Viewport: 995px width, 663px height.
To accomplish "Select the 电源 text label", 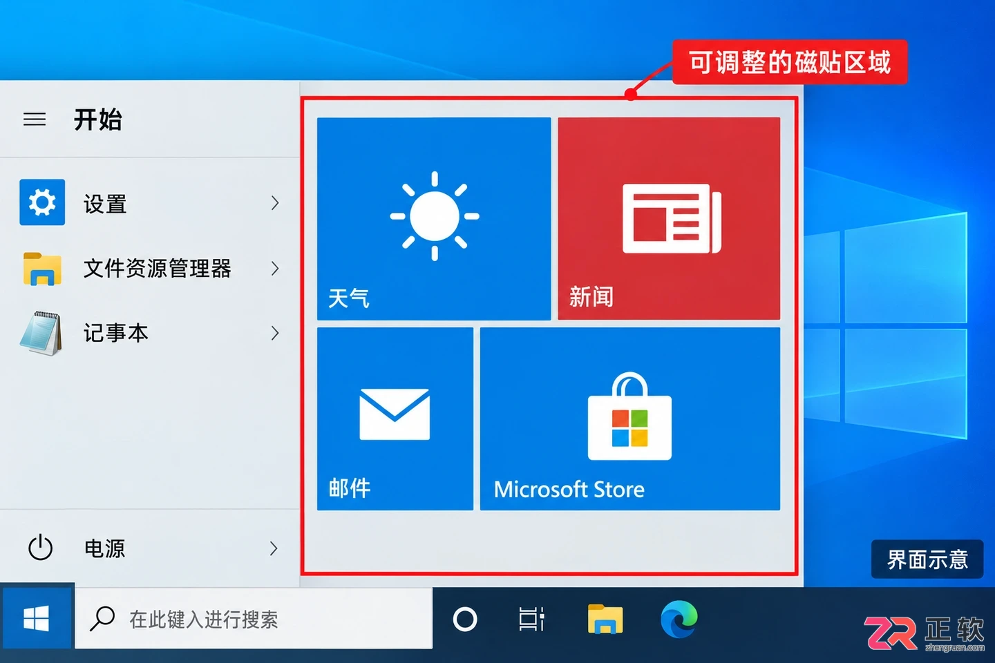I will (x=105, y=549).
